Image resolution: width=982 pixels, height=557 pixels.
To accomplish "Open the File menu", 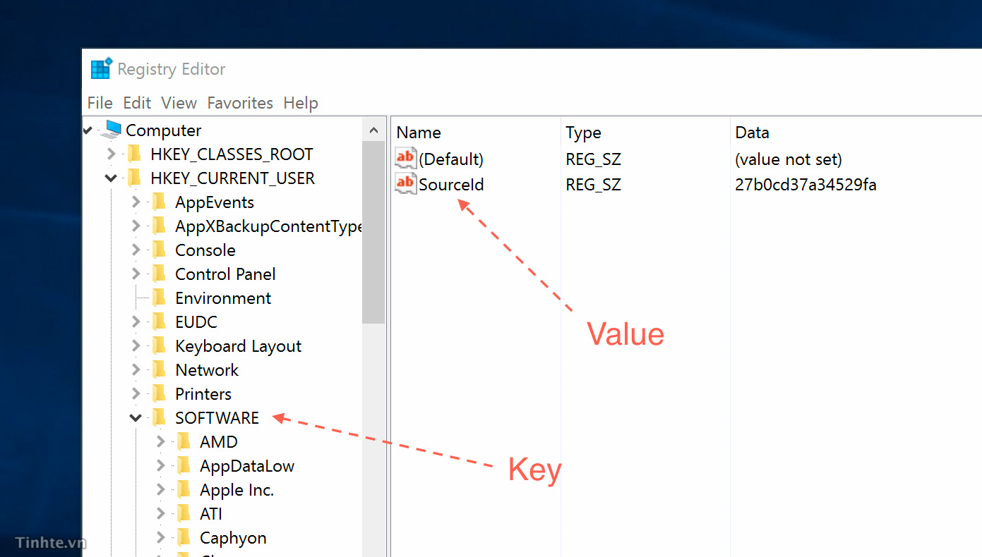I will coord(100,103).
